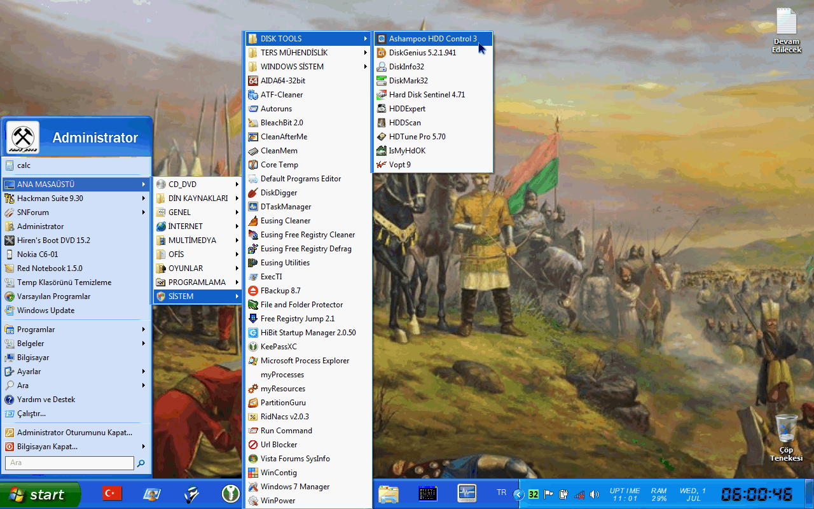The image size is (814, 509).
Task: Open Vopt 9 icon
Action: (x=382, y=165)
